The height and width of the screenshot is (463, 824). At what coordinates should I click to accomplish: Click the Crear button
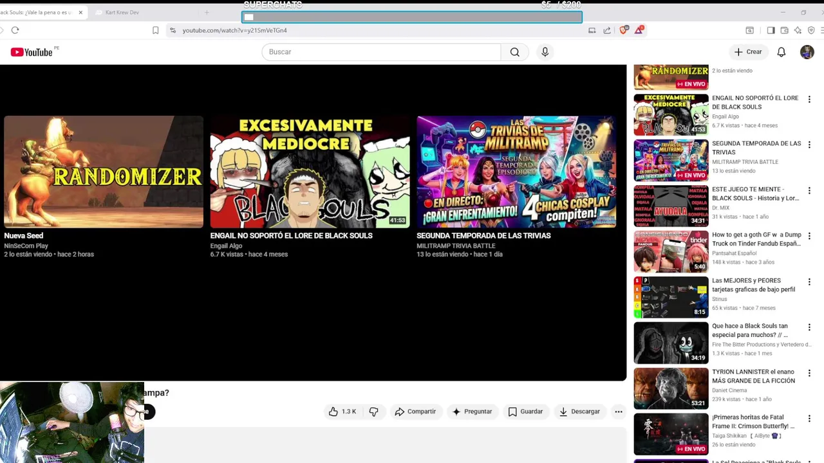point(748,52)
